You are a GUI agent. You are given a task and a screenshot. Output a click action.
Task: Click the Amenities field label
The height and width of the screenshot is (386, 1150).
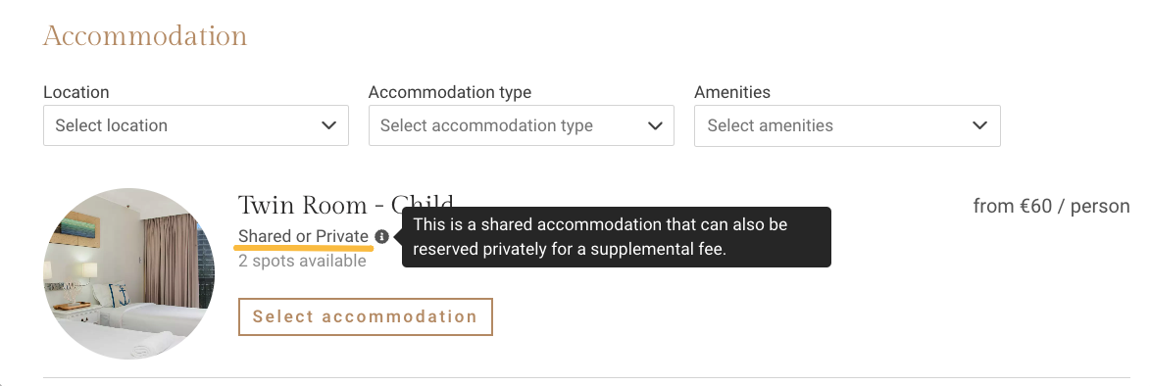(732, 92)
